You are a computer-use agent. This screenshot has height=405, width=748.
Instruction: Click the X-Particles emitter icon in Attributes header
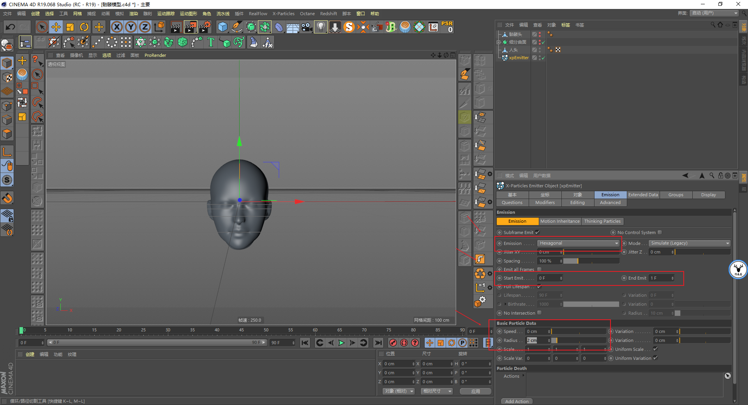pyautogui.click(x=501, y=186)
